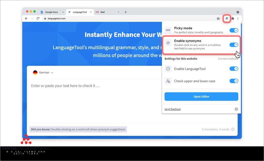
Task: Open Chrome's three-dot menu
Action: [238, 18]
